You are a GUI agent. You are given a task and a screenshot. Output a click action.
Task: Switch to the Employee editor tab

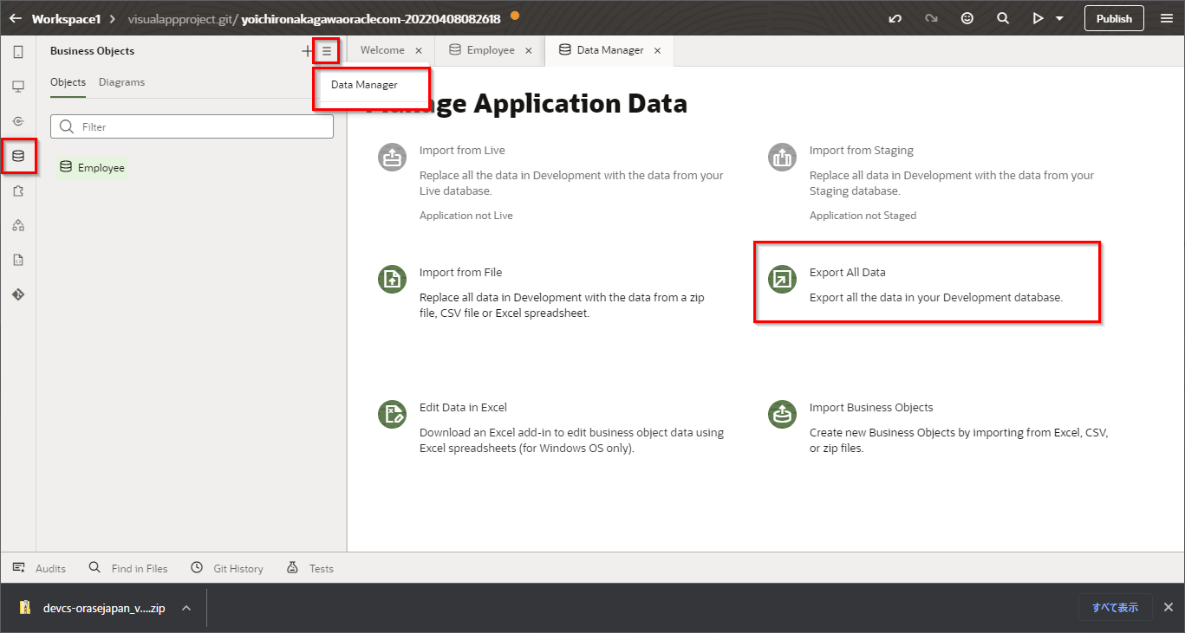490,50
